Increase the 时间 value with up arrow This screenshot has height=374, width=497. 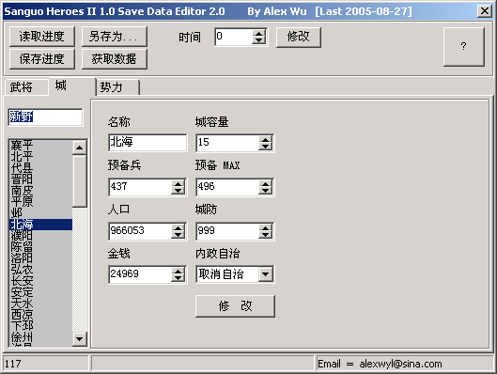[259, 34]
